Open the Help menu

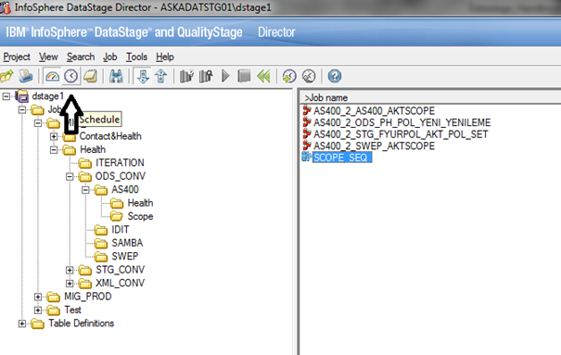click(164, 57)
